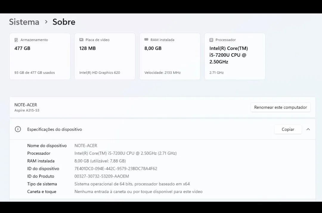This screenshot has height=213, width=322.
Task: Open the RAM instalada 8,00 GB card
Action: click(170, 57)
